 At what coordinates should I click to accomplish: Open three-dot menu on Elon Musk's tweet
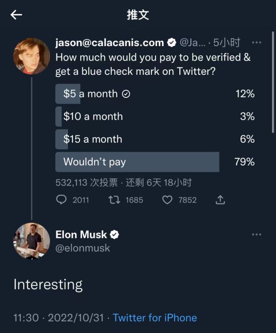click(257, 234)
